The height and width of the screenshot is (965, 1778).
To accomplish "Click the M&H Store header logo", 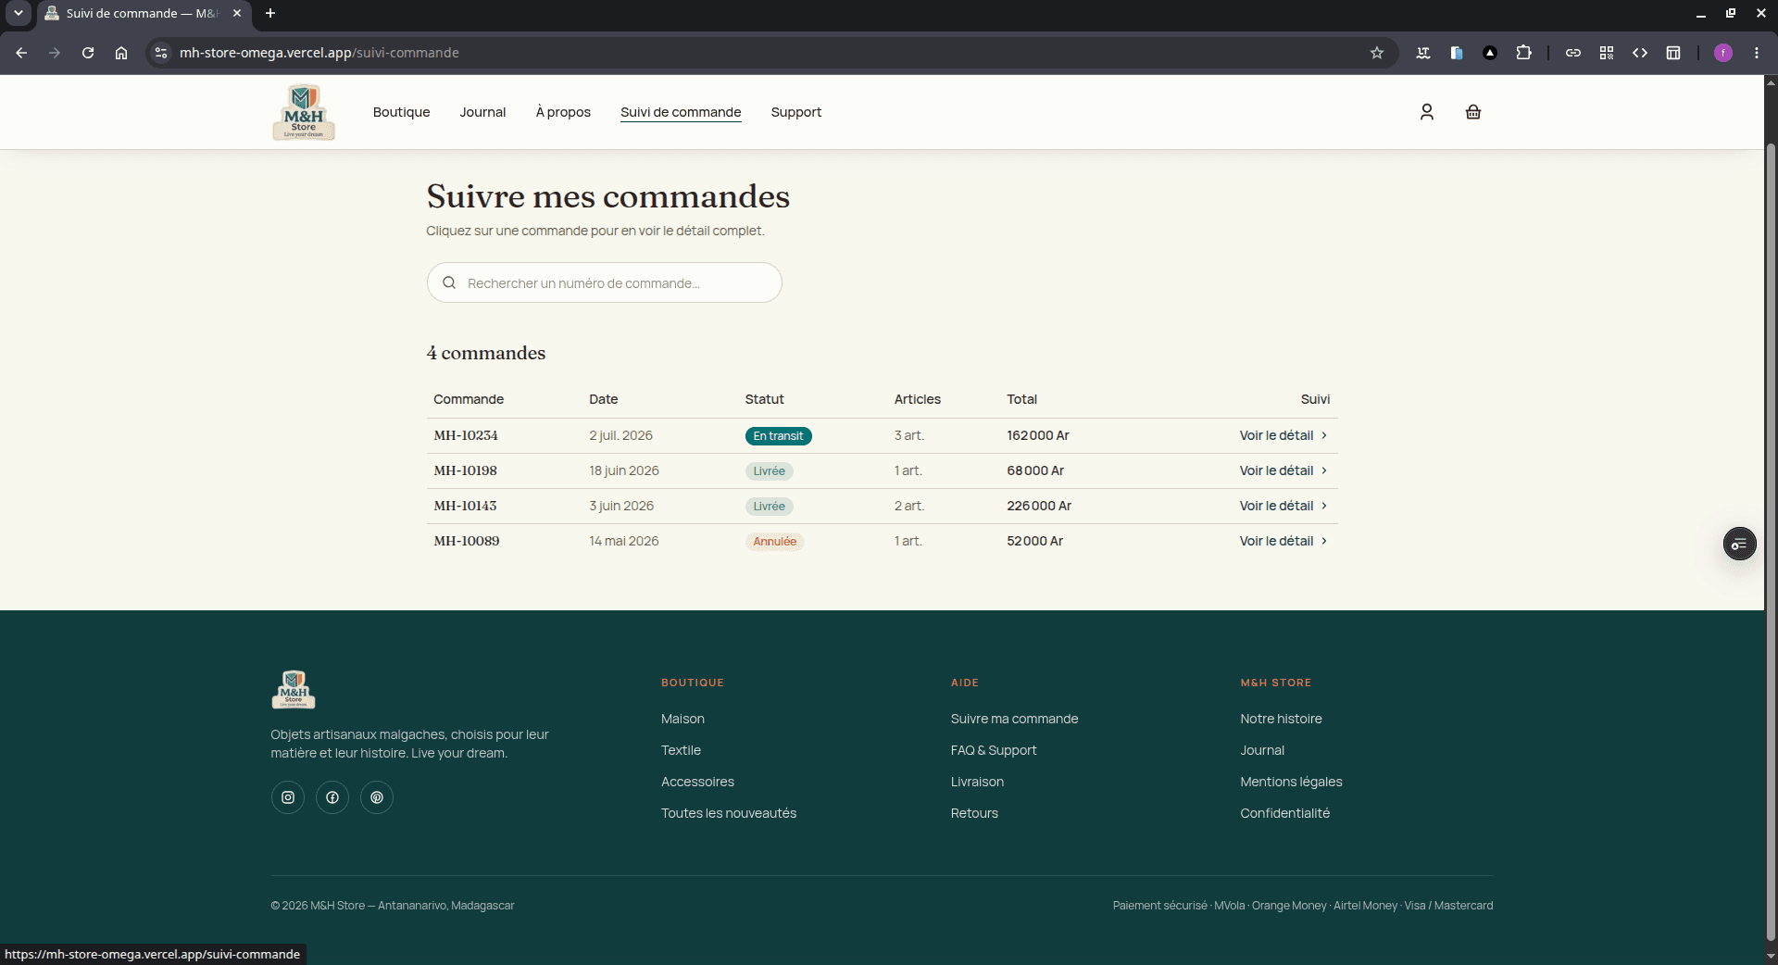I will coord(304,112).
